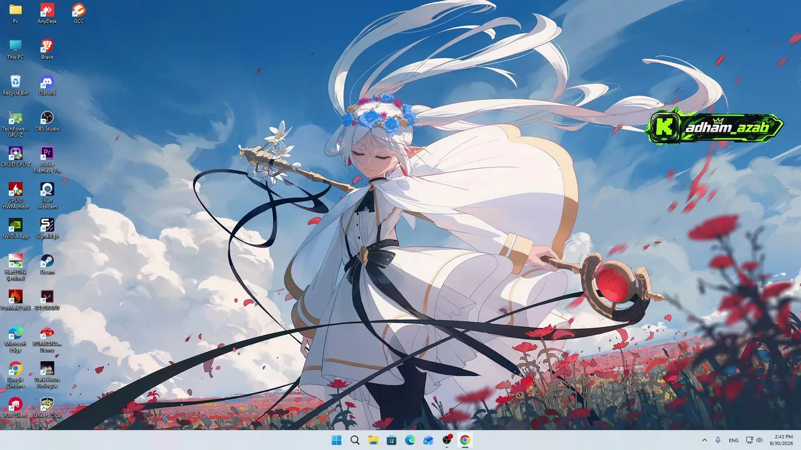Select the Recycle Bin icon
Screen dimensions: 801x450
16,85
